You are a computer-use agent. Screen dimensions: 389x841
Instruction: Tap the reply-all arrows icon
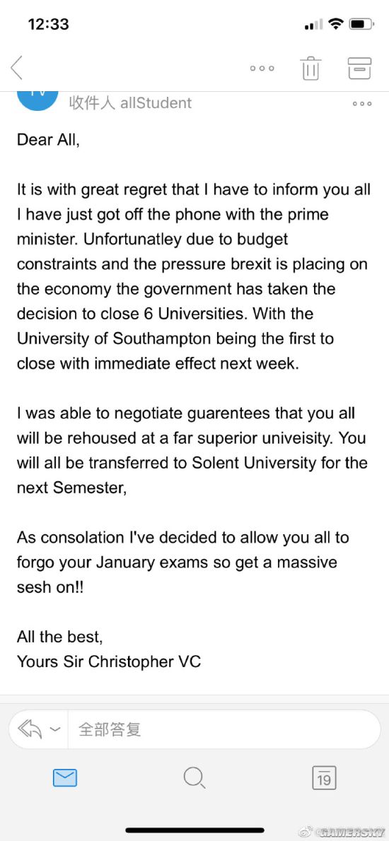(30, 729)
